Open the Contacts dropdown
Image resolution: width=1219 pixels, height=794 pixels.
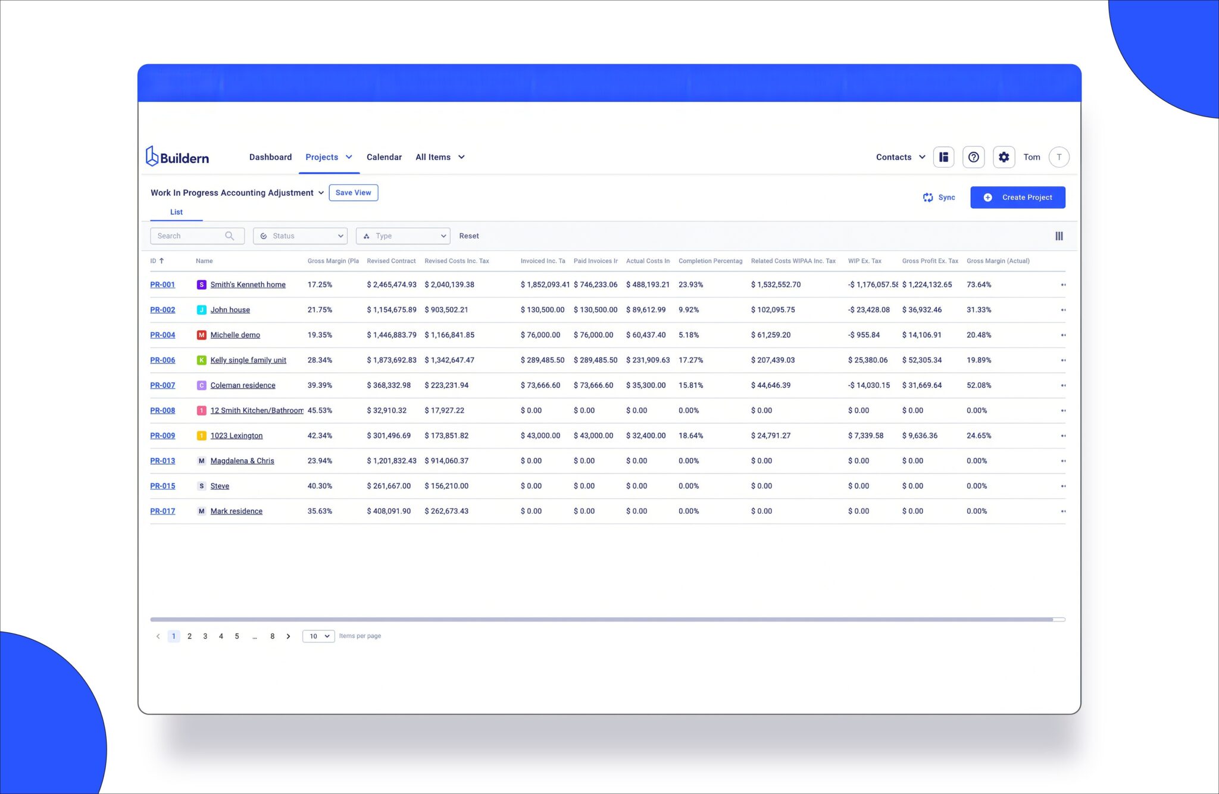point(901,157)
